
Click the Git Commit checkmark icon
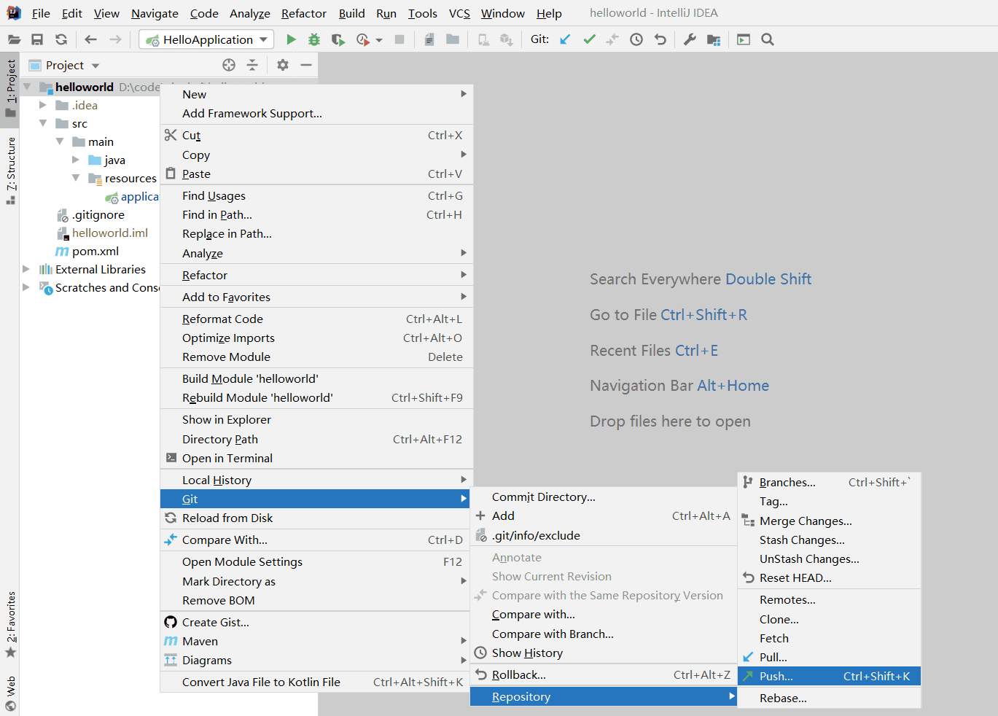tap(589, 39)
